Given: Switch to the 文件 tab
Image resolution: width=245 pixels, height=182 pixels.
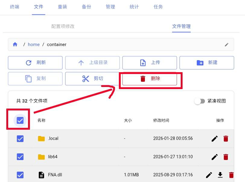Looking at the screenshot, I should pyautogui.click(x=38, y=7).
